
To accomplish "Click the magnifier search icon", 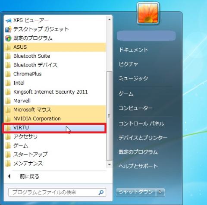I will click(x=101, y=192).
